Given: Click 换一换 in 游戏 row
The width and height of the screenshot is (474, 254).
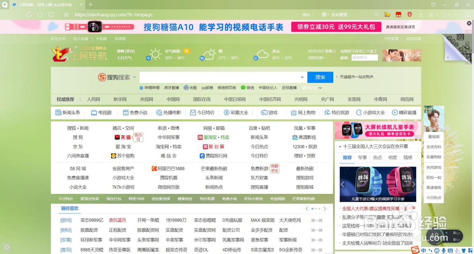Looking at the screenshot, I should (x=317, y=221).
